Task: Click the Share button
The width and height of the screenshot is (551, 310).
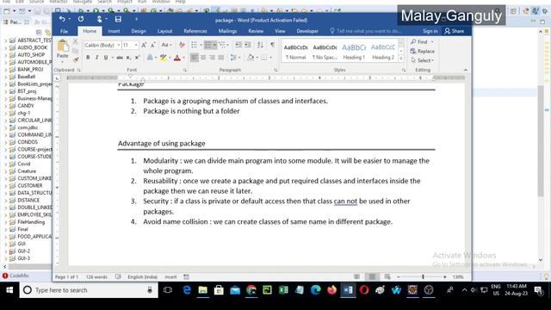Action: [454, 31]
